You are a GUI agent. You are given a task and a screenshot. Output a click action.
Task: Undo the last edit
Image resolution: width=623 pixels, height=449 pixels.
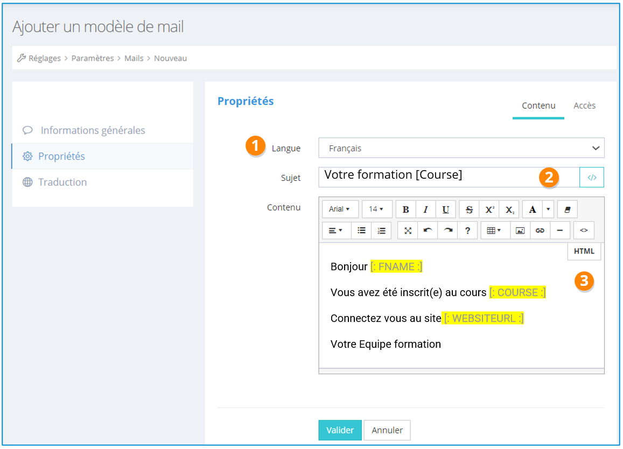428,230
